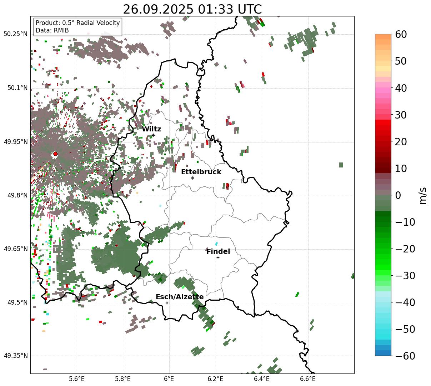Click the colorbar value −40
Image resolution: width=431 pixels, height=386 pixels.
point(405,302)
